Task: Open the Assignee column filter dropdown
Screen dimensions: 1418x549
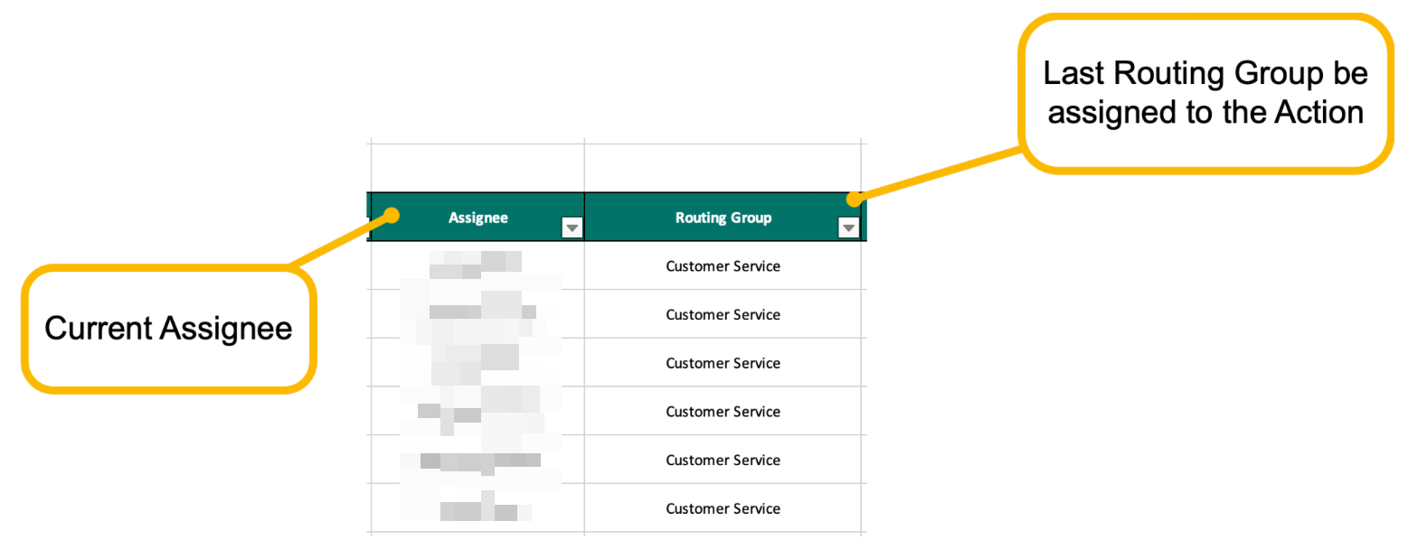Action: (x=572, y=228)
